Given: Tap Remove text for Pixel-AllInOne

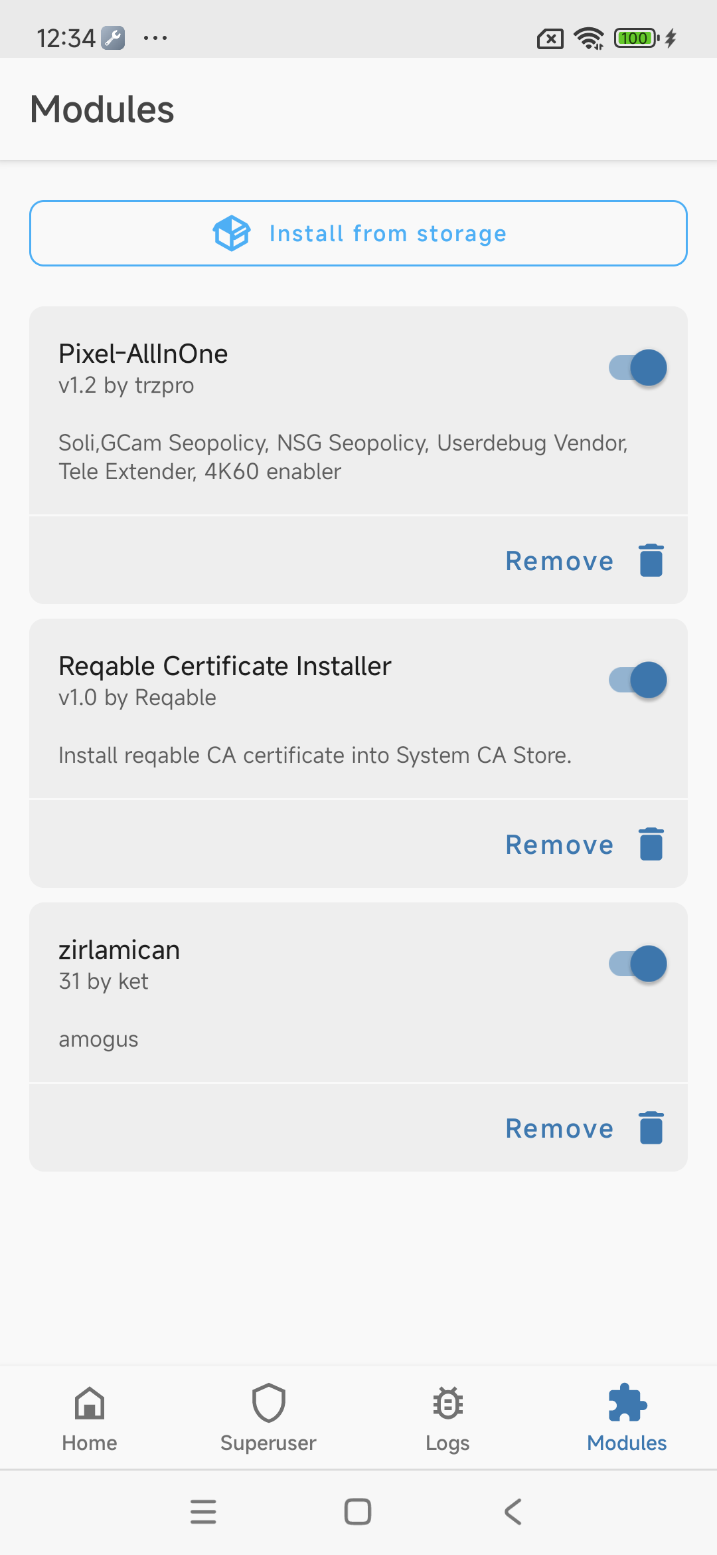Looking at the screenshot, I should click(x=559, y=562).
